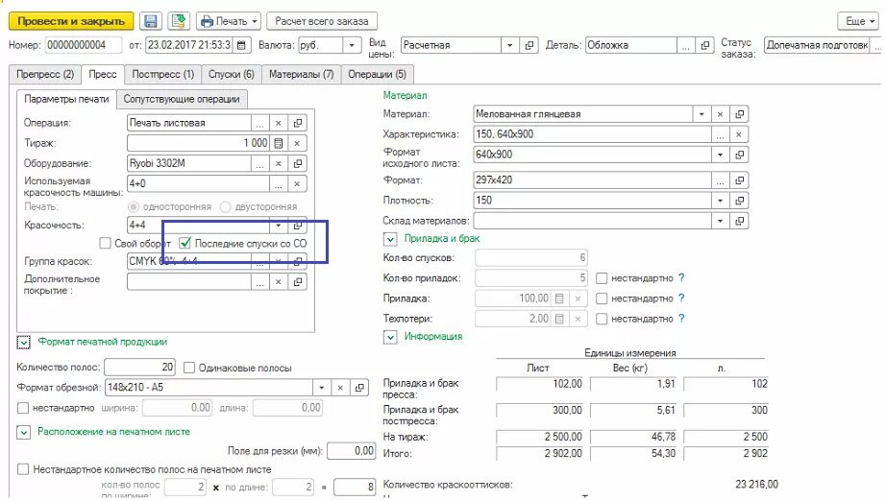Open the Материалы (7) tab
This screenshot has height=501, width=886.
pyautogui.click(x=301, y=75)
